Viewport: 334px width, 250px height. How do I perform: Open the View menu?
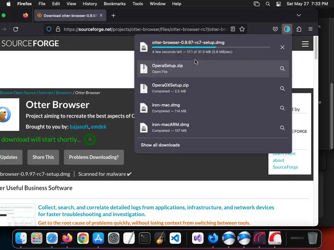(x=71, y=4)
